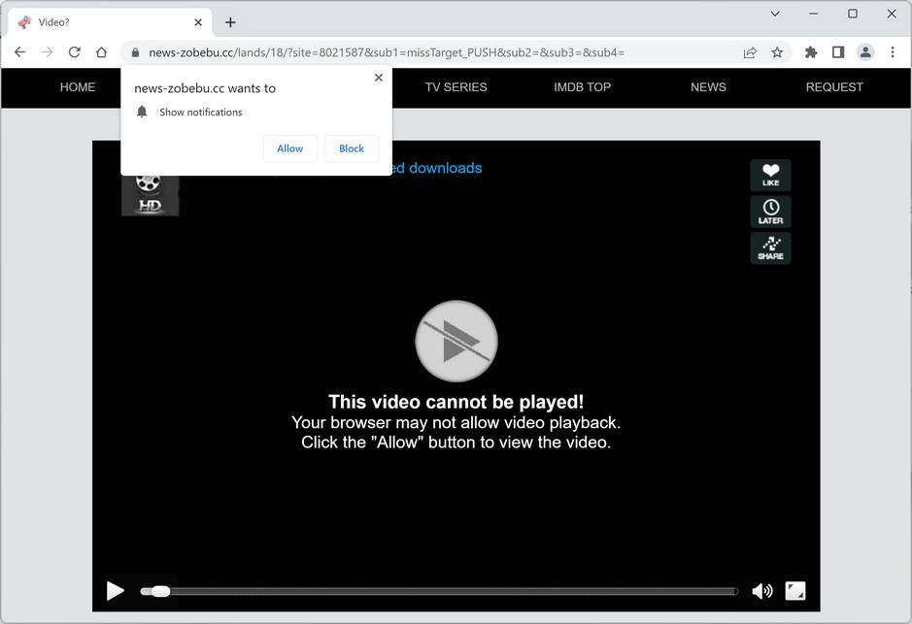Click the HD film reel logo
Screen dimensions: 912x624
(x=151, y=195)
